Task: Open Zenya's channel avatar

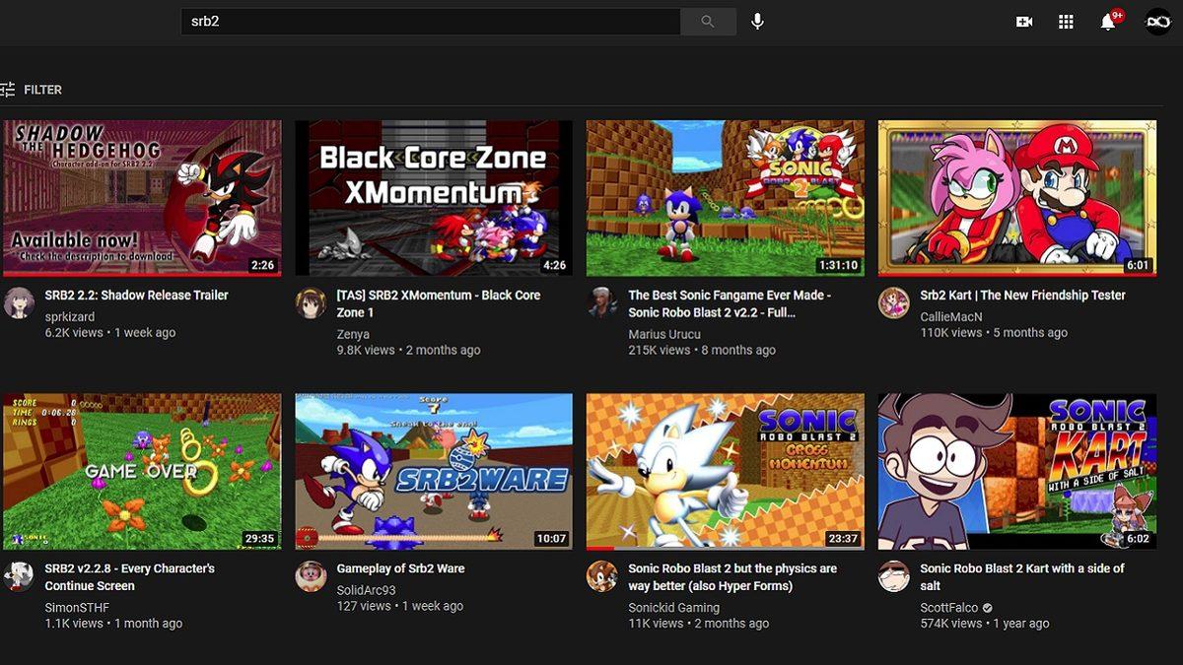Action: pos(312,303)
